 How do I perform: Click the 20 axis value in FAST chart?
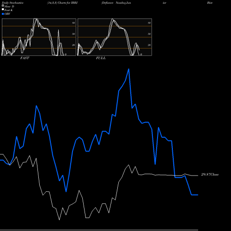[x=73, y=45]
